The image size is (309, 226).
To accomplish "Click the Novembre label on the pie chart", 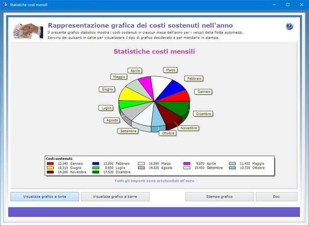I will coord(189,128).
